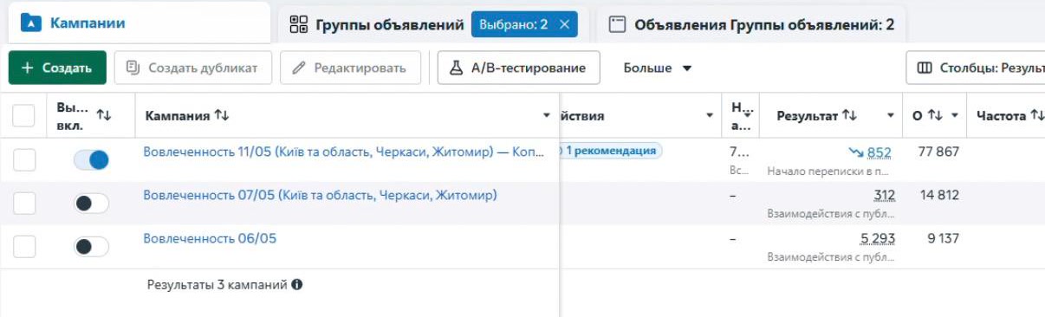Click the downward trend arrow beside 852

[x=856, y=152]
